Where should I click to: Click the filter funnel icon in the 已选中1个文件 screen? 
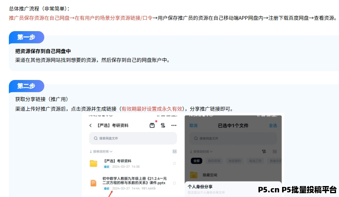click(x=264, y=152)
